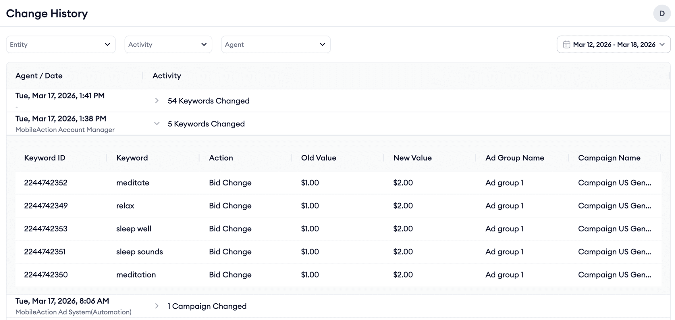675x320 pixels.
Task: Click the Campaign Name column header
Action: tap(609, 158)
